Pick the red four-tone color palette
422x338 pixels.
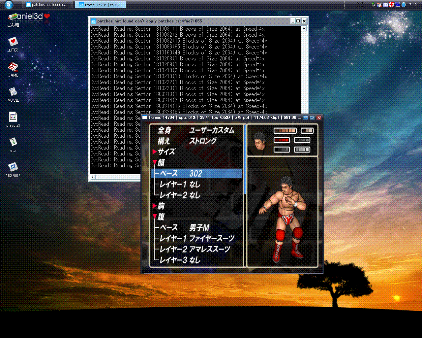(282, 140)
